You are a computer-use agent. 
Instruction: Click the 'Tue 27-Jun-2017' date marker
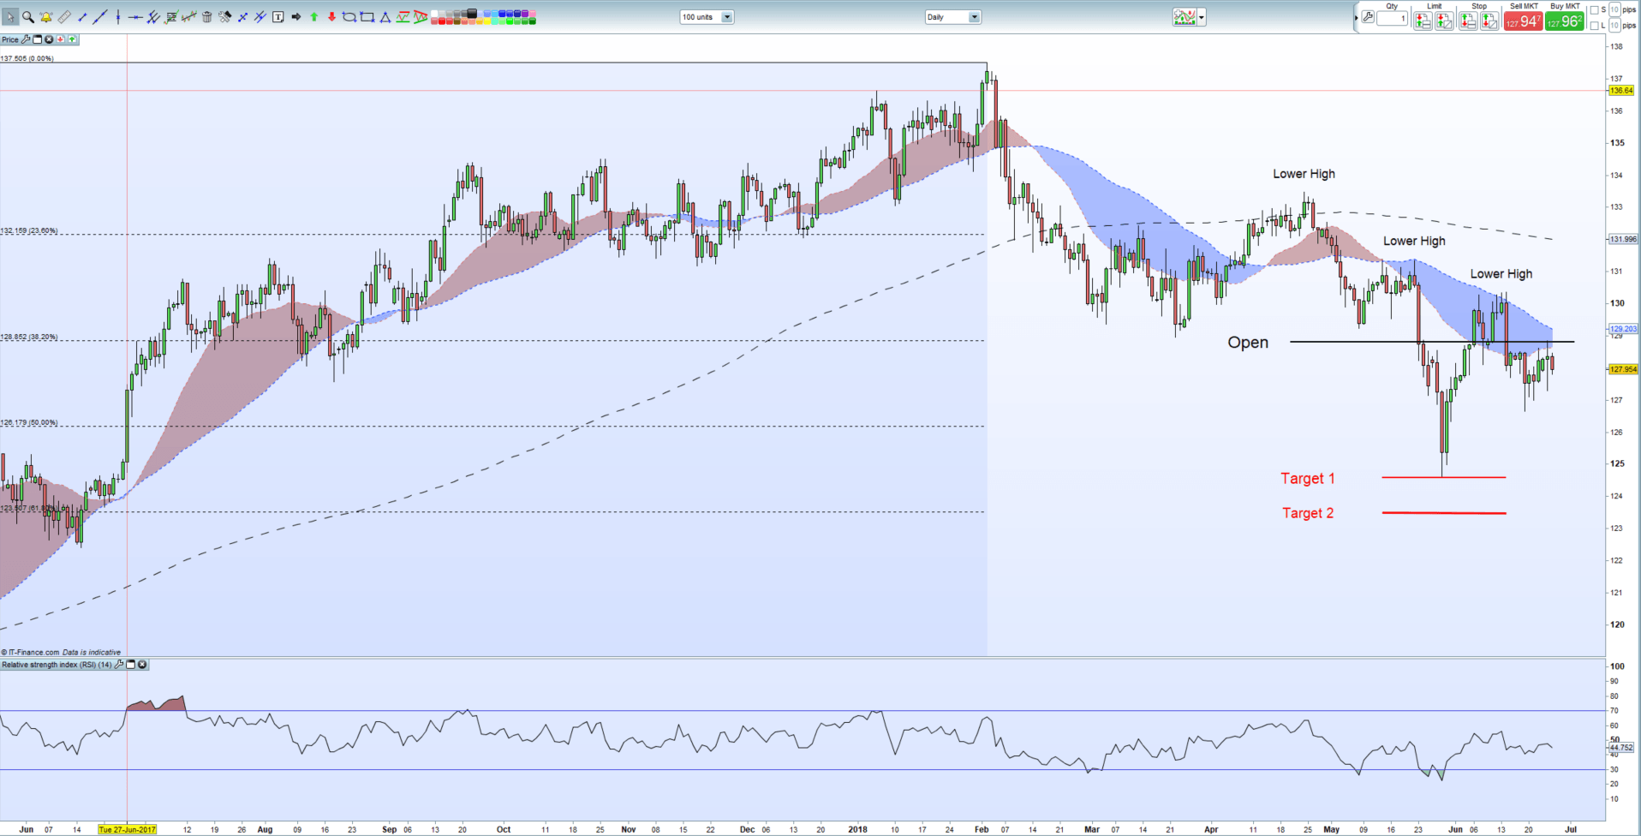[127, 829]
